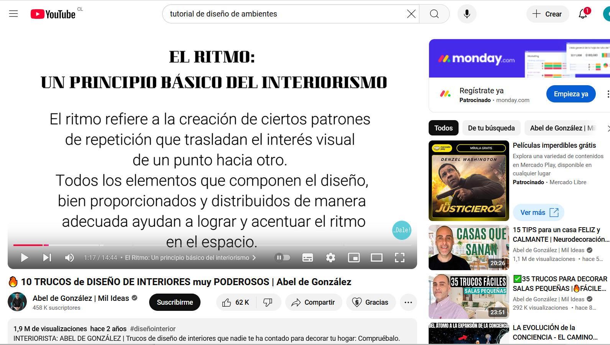The width and height of the screenshot is (610, 345).
Task: Click the Gracias button
Action: click(371, 302)
